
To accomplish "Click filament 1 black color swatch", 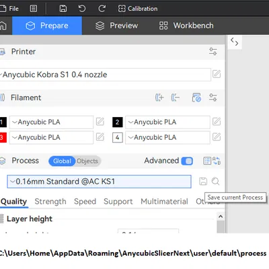I will click(3, 122).
